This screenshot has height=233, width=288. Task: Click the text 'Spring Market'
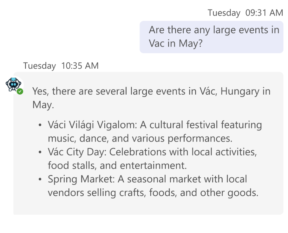(x=81, y=179)
